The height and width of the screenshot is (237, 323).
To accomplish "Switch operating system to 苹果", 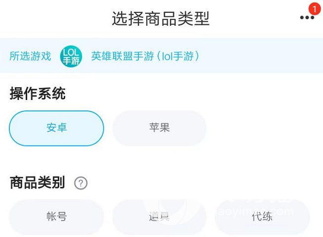I will click(x=159, y=128).
